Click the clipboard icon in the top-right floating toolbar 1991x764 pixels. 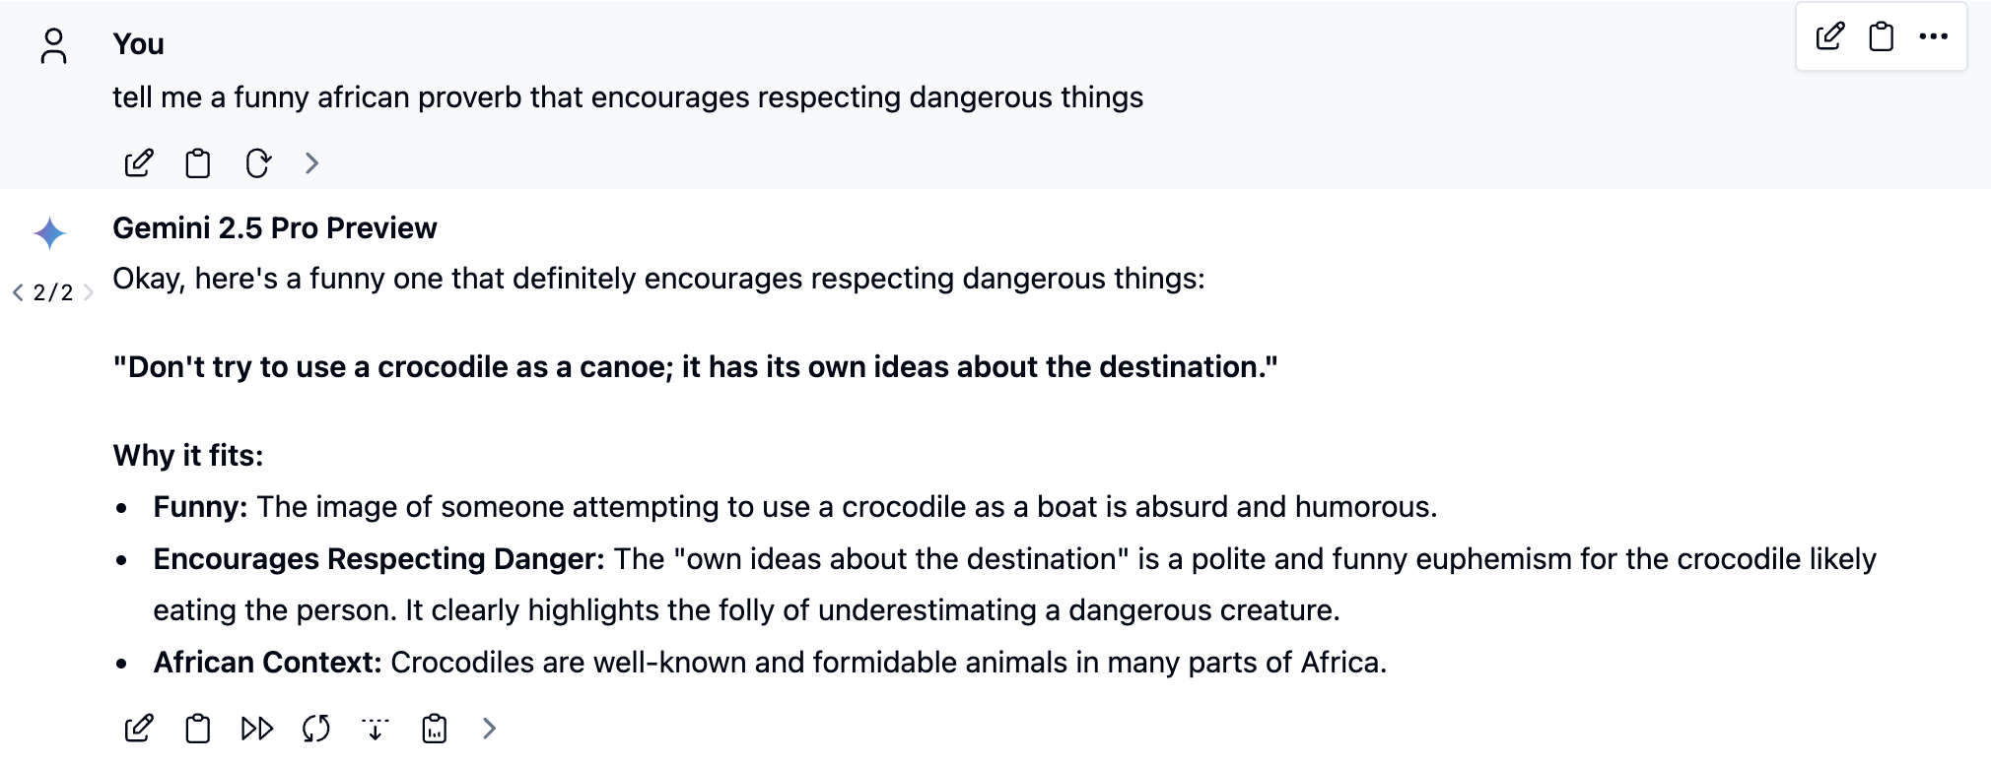1882,37
